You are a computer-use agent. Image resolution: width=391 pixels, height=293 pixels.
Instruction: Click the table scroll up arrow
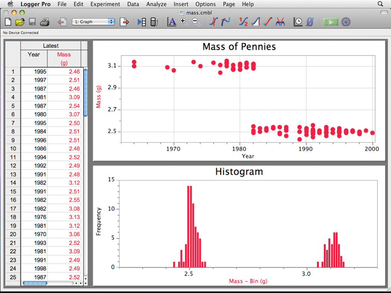click(85, 278)
